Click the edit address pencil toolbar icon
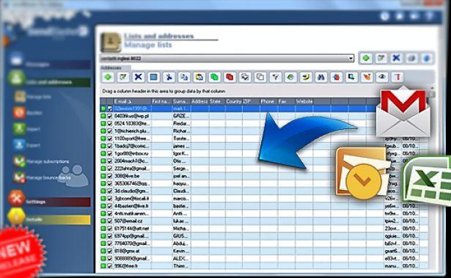This screenshot has width=451, height=278. tap(123, 77)
